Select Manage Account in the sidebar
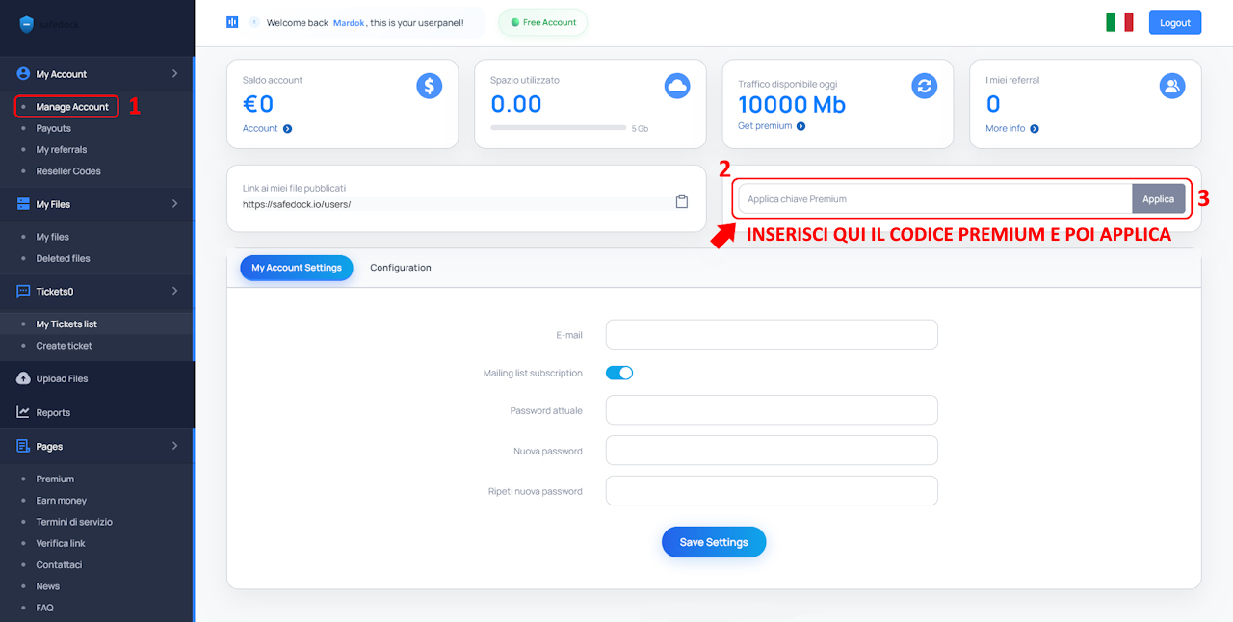The height and width of the screenshot is (622, 1233). pyautogui.click(x=72, y=107)
